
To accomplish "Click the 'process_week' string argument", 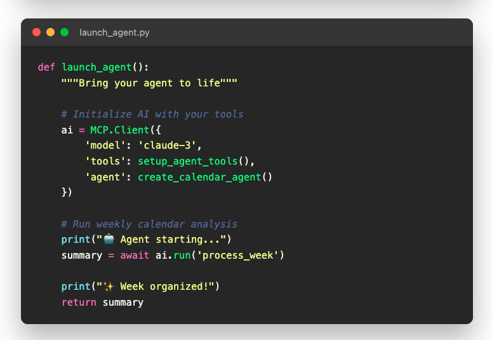I will [237, 255].
